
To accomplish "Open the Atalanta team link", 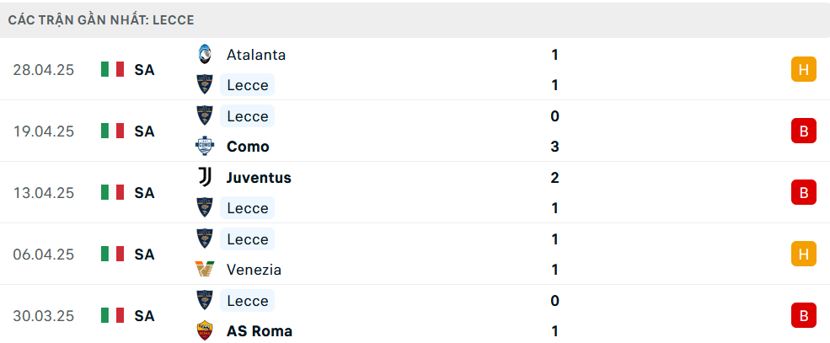I will tap(256, 55).
